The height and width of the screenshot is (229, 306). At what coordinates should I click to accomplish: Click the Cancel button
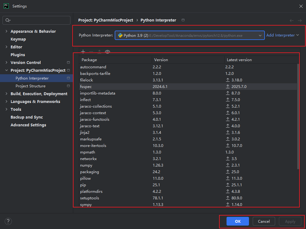coord(264,221)
